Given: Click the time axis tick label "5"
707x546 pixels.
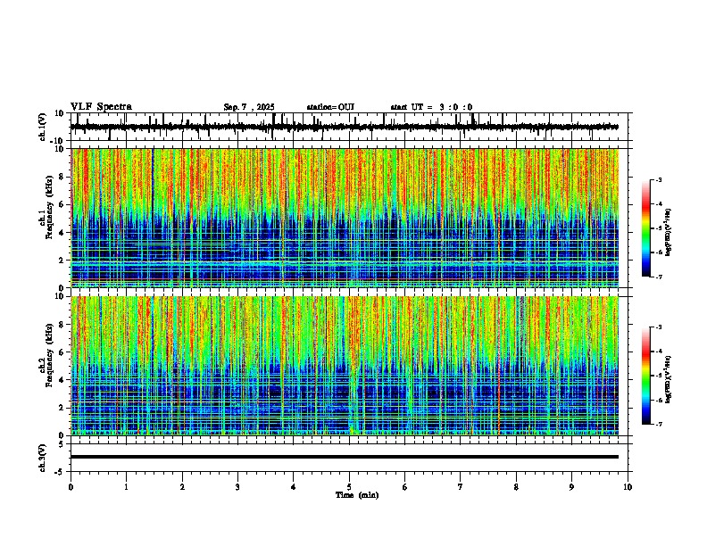Looking at the screenshot, I should click(x=349, y=487).
